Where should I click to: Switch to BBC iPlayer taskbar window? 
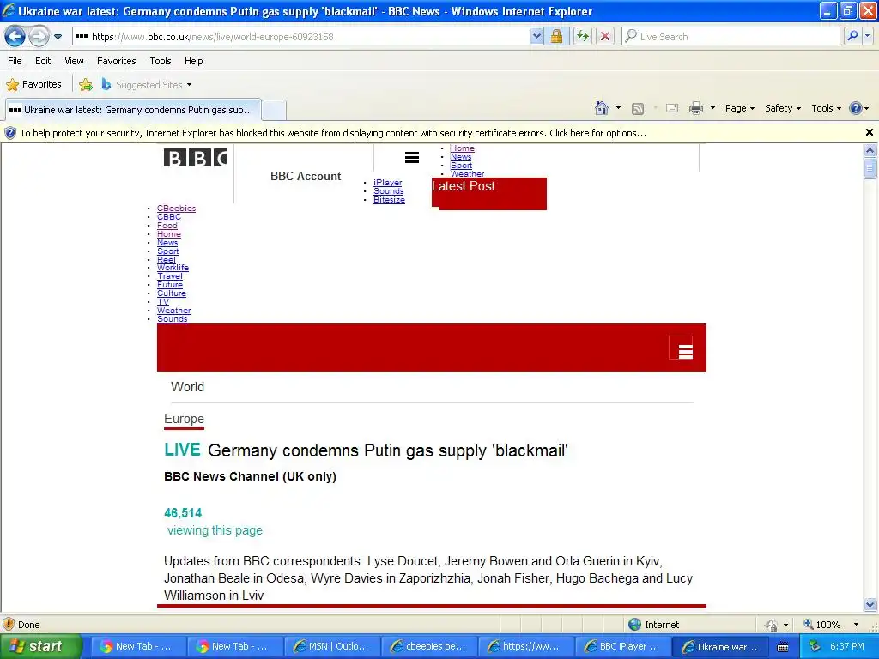pos(623,647)
